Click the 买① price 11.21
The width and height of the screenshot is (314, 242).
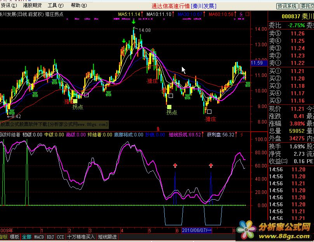click(x=298, y=71)
